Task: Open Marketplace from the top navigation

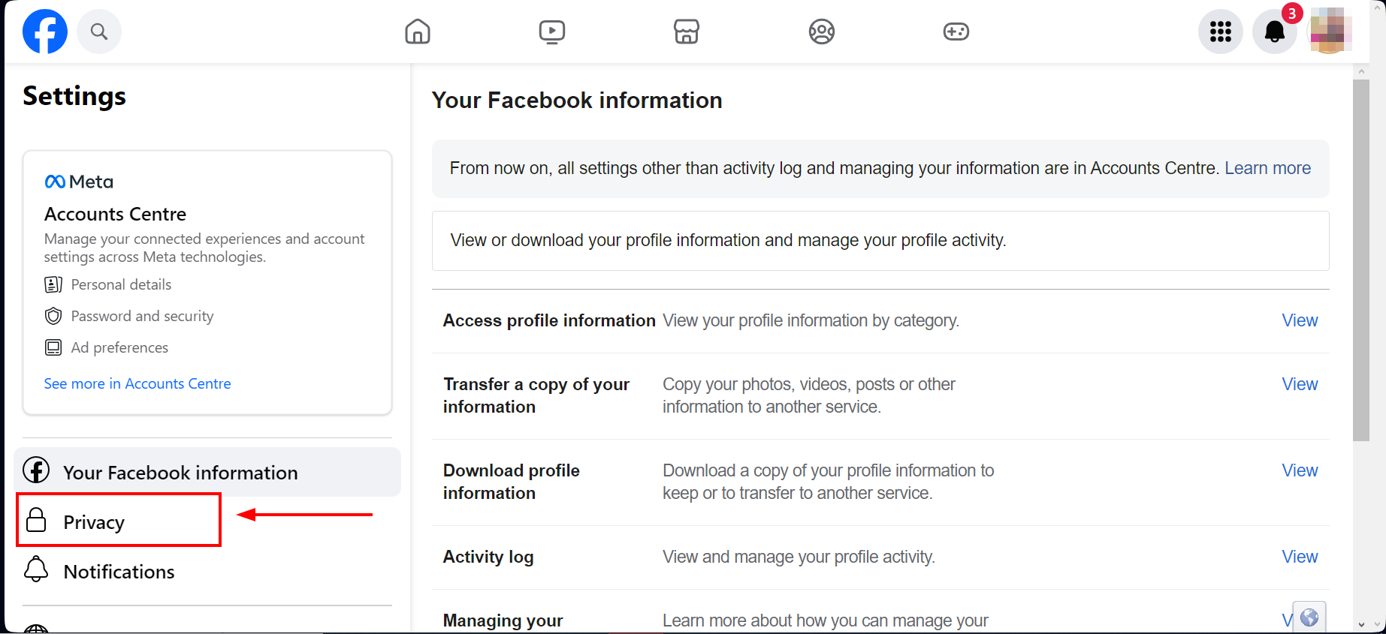Action: tap(687, 32)
